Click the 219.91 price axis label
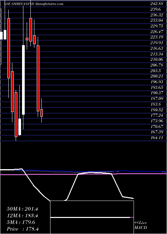 (x=157, y=43)
